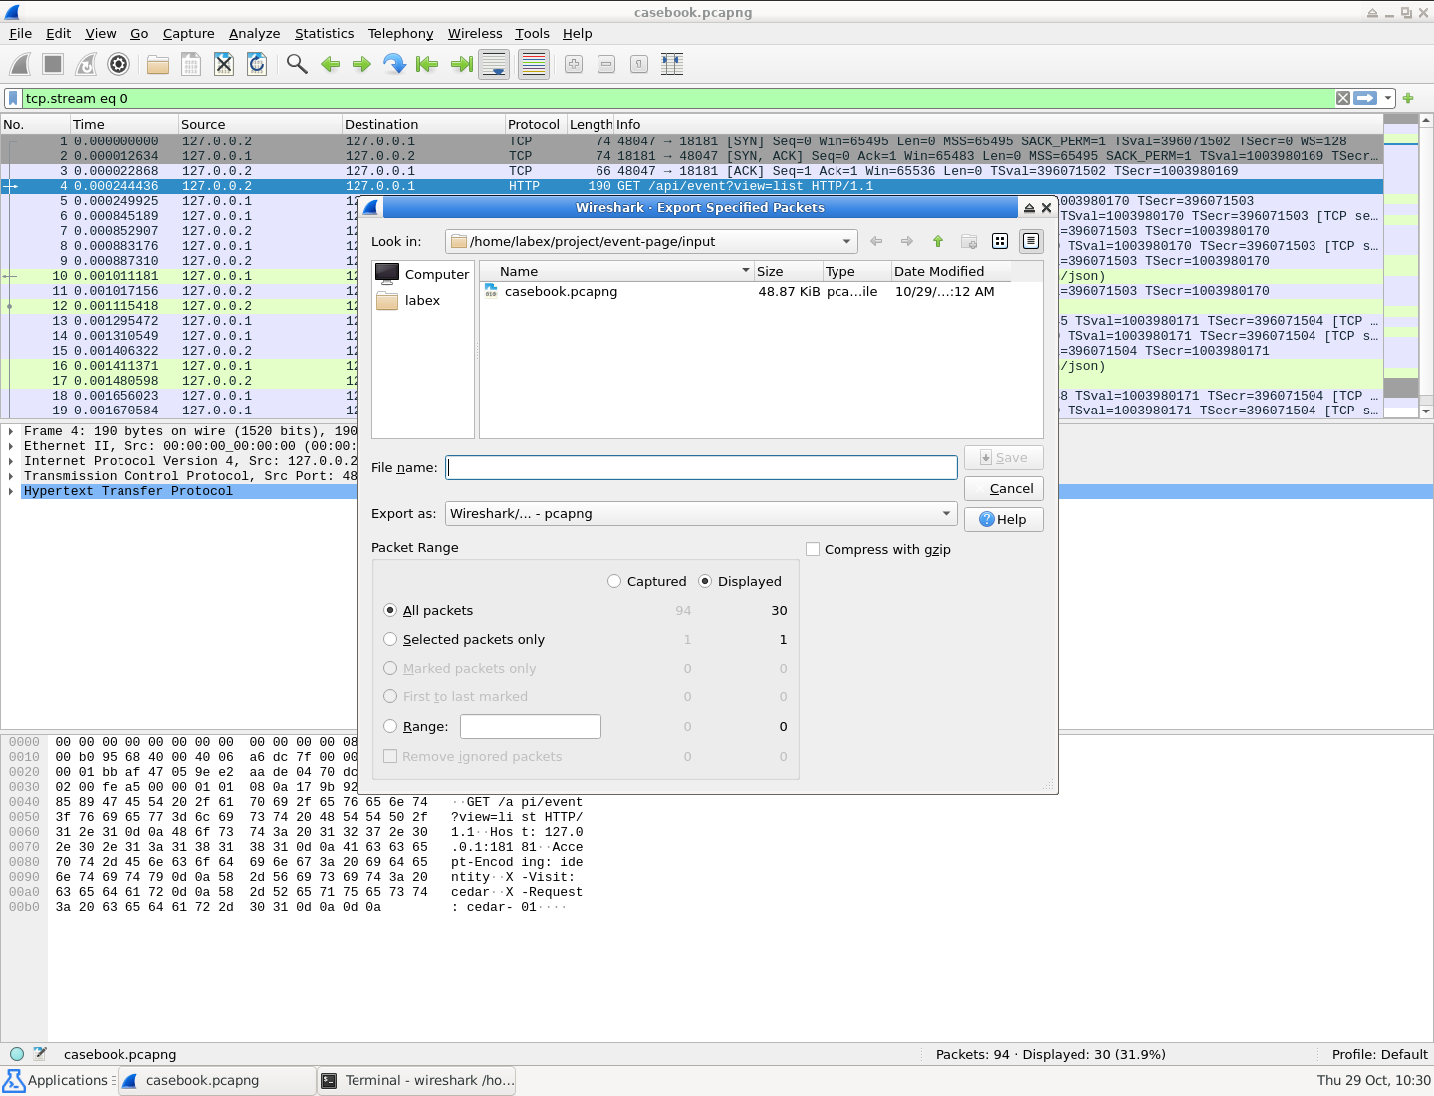Expand Transmission Control Protocol details
This screenshot has width=1434, height=1096.
(x=11, y=476)
